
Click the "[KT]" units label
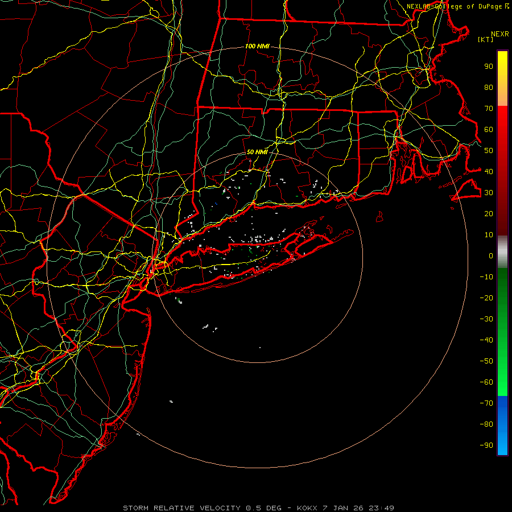(485, 39)
